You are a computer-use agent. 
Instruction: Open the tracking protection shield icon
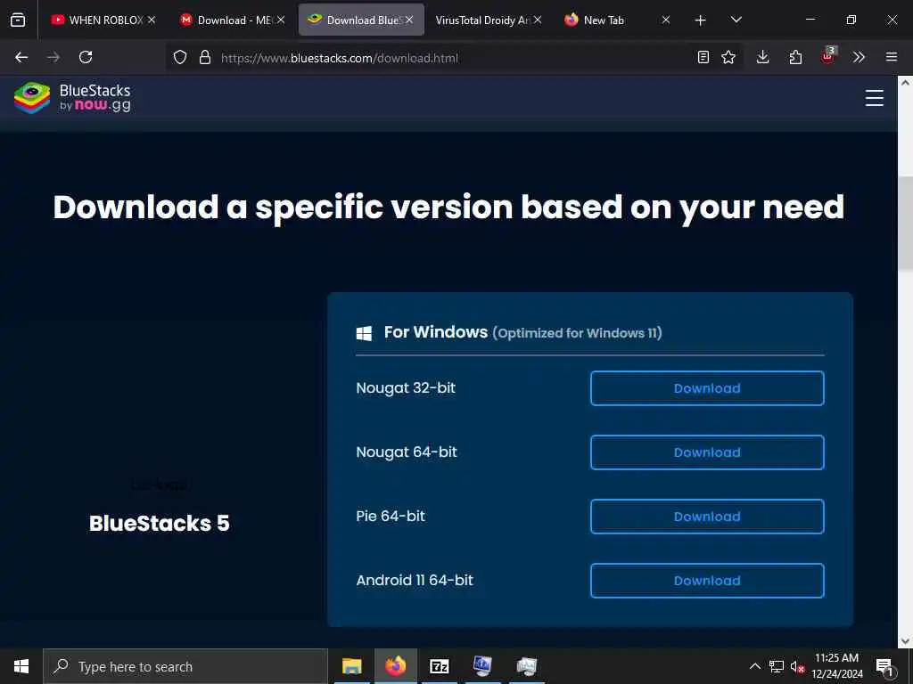click(180, 57)
